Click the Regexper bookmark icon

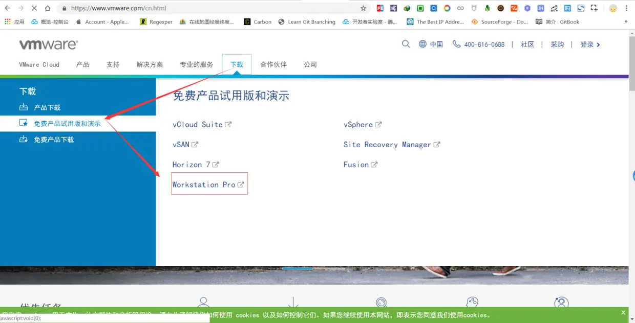tap(144, 21)
